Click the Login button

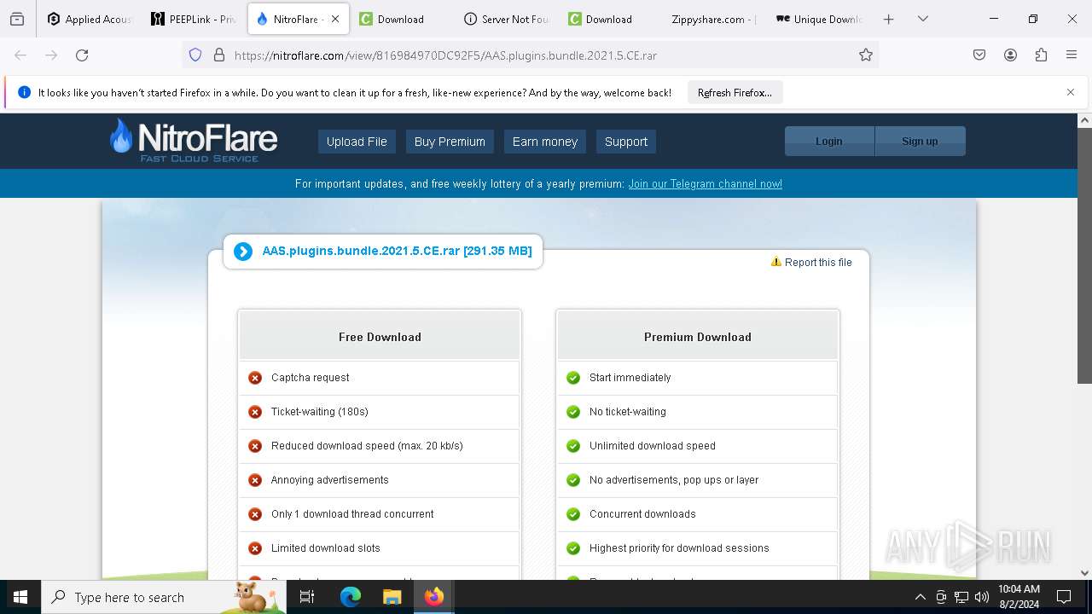[x=829, y=142]
